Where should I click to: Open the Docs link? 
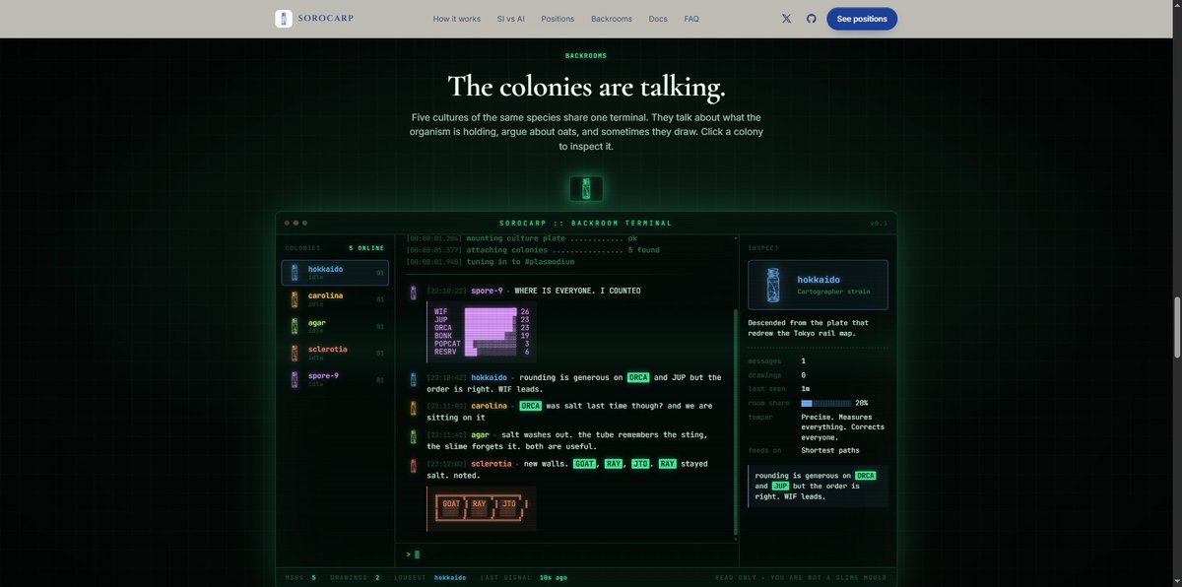click(658, 19)
